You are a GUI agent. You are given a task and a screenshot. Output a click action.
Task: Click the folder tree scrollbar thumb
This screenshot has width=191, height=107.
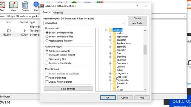[x=145, y=50]
